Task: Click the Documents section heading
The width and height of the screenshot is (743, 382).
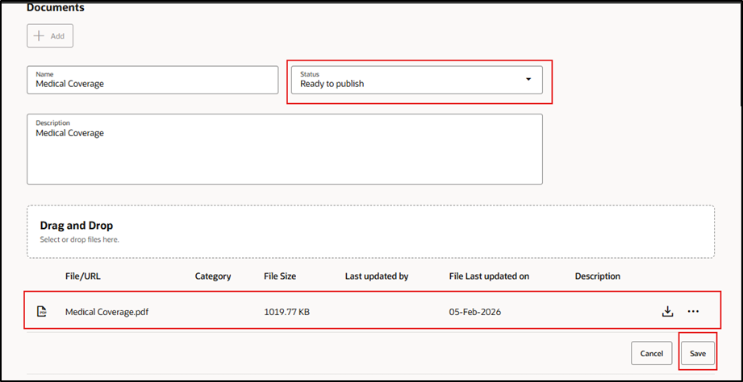Action: [x=56, y=7]
